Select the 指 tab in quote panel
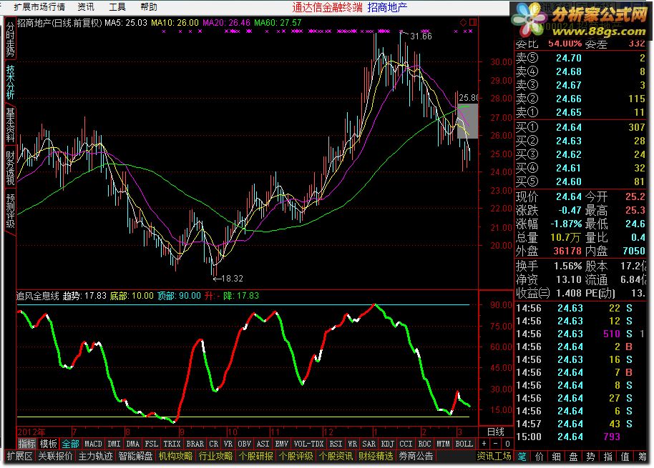 pos(607,457)
